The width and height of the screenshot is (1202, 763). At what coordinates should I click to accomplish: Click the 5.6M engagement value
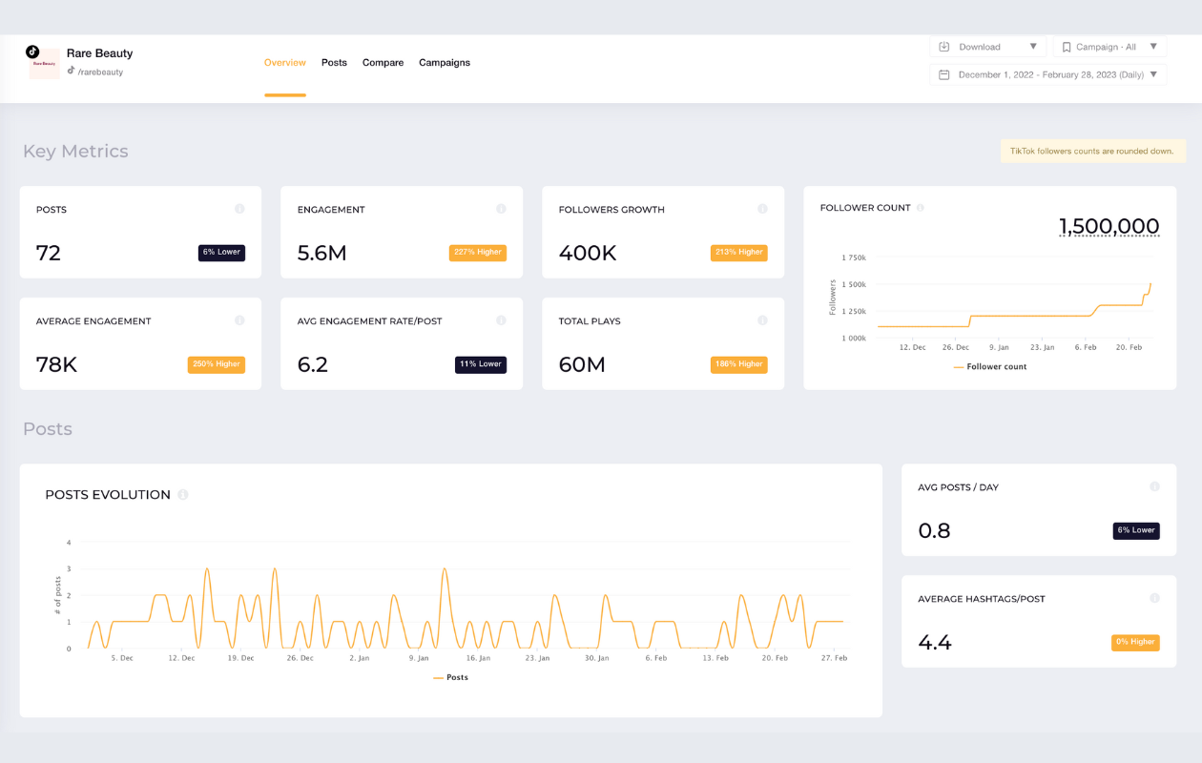click(x=322, y=253)
